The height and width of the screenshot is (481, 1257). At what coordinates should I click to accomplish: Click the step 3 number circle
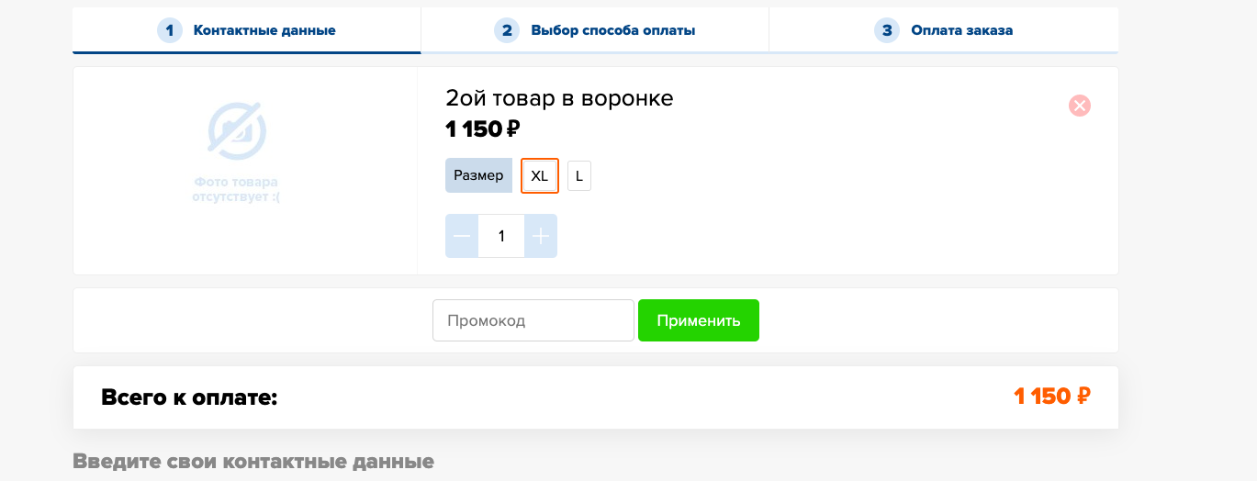point(887,30)
